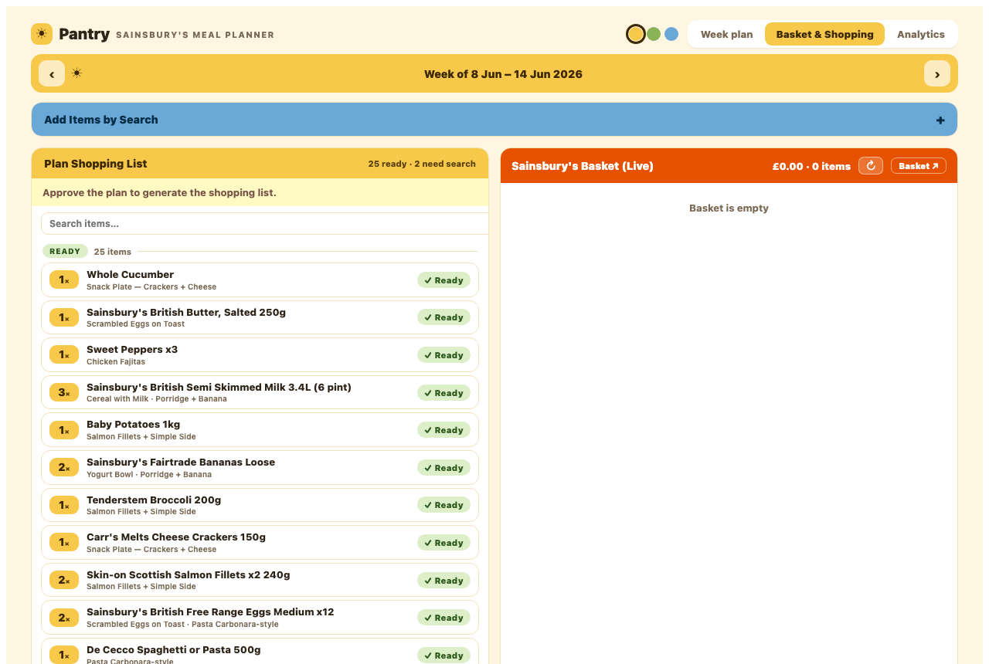Expand Add Items by Search panel

(x=494, y=120)
